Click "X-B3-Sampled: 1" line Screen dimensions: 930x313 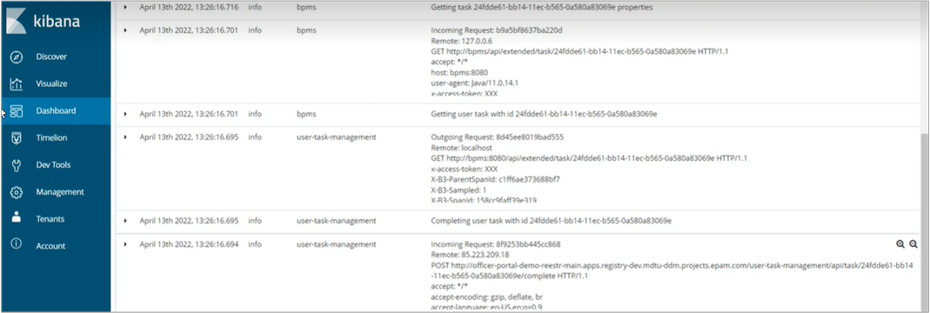coord(459,190)
